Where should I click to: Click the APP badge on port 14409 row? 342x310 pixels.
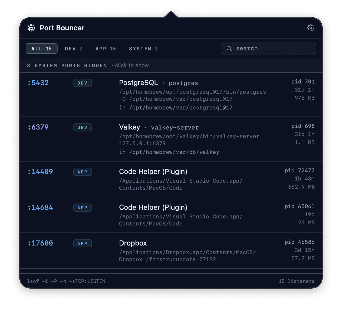click(x=83, y=172)
